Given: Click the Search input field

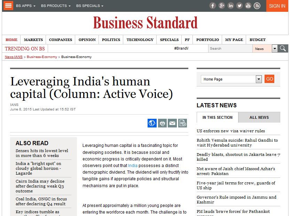Looking at the screenshot, I should coord(230,49).
